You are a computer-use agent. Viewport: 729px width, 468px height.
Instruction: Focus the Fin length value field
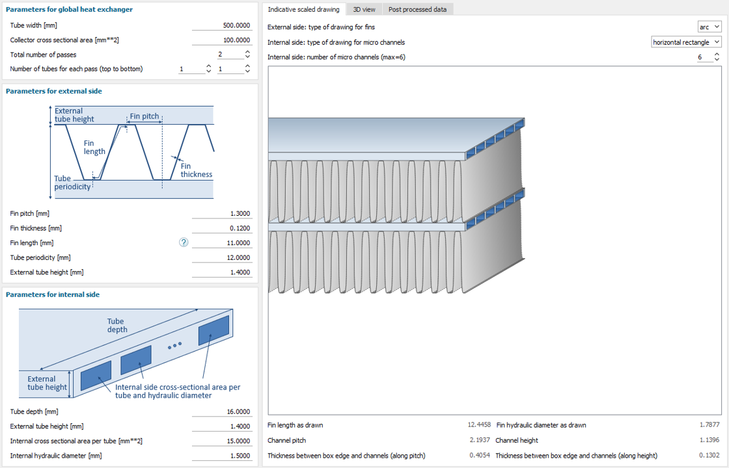pyautogui.click(x=221, y=242)
